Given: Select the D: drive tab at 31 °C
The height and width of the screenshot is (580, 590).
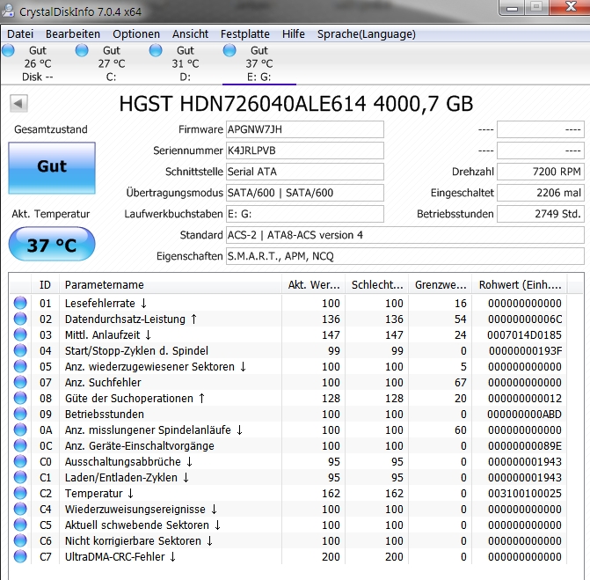Looking at the screenshot, I should 185,63.
